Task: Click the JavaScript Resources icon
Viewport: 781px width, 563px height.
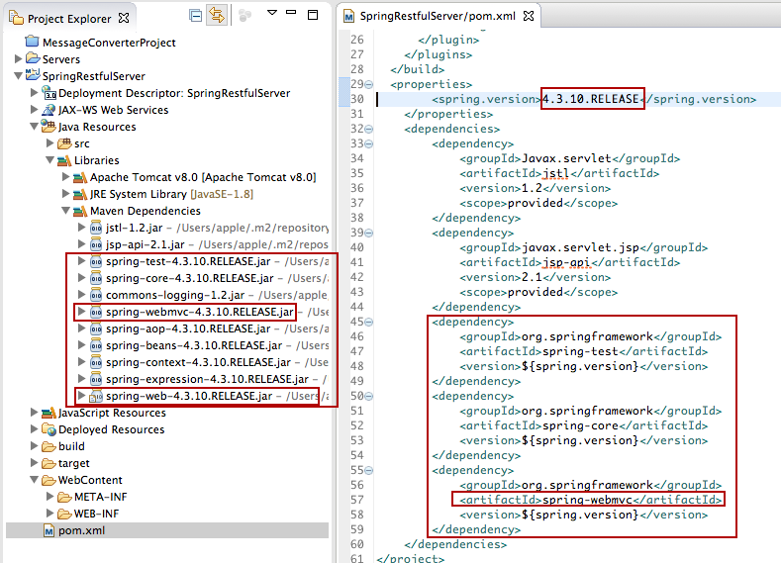Action: [49, 413]
